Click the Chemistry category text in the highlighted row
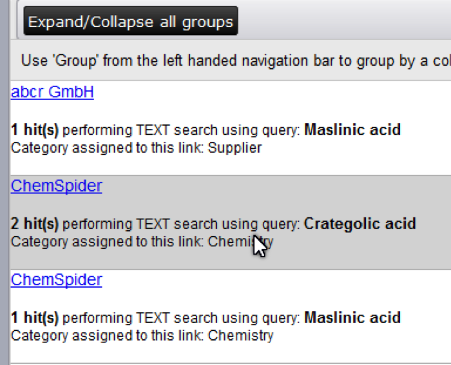 click(x=232, y=242)
